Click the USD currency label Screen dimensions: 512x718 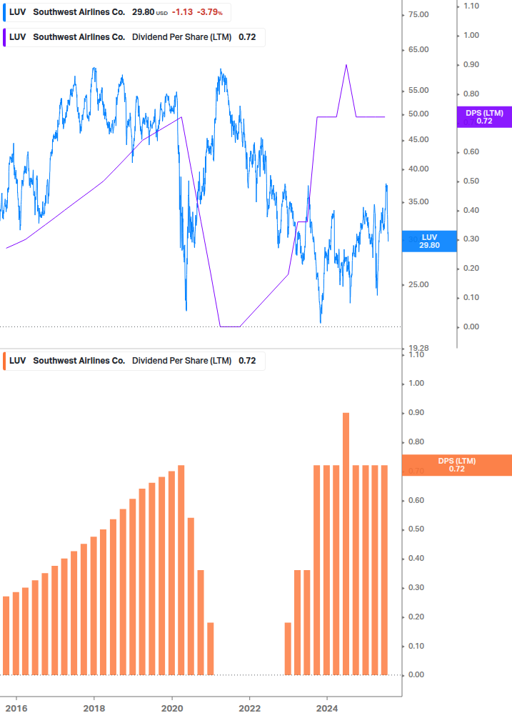pos(162,14)
